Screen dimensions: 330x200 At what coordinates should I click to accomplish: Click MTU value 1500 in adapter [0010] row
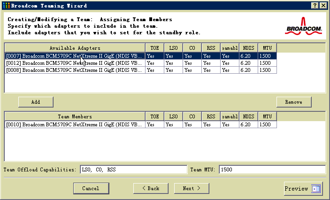[x=267, y=124]
